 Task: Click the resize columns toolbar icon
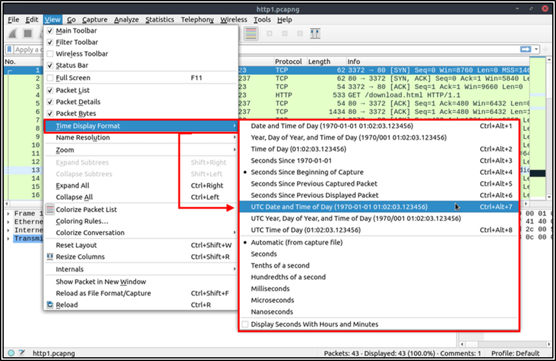pos(315,33)
